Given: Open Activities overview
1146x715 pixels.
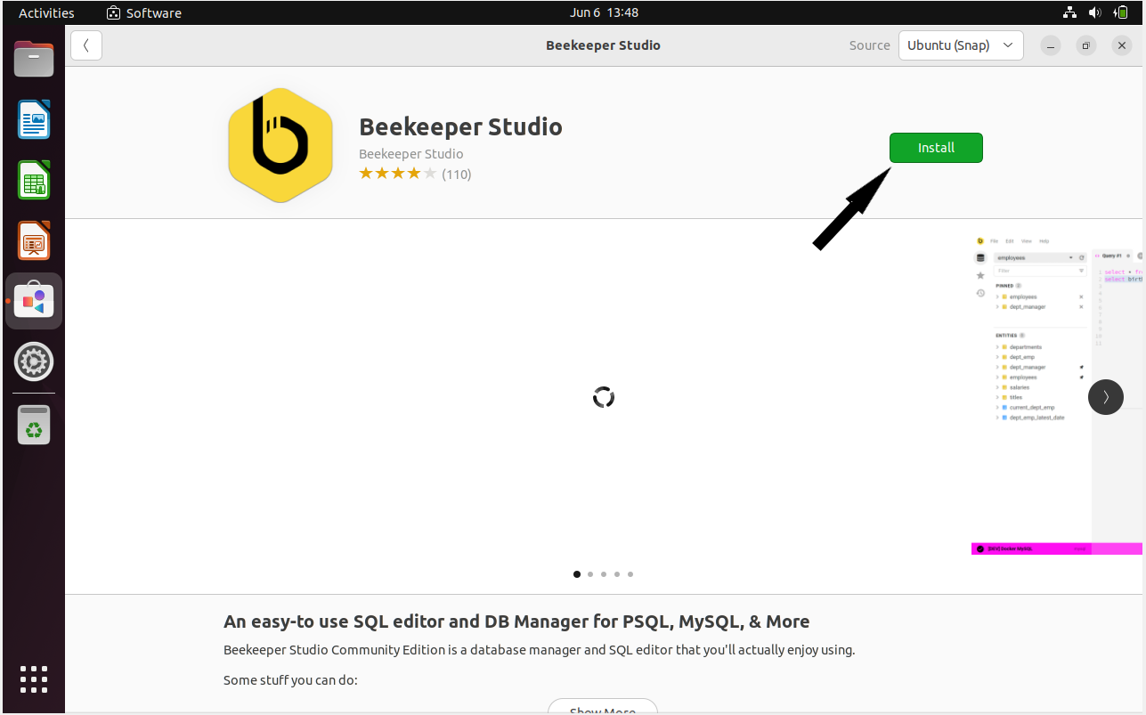Looking at the screenshot, I should pyautogui.click(x=46, y=12).
